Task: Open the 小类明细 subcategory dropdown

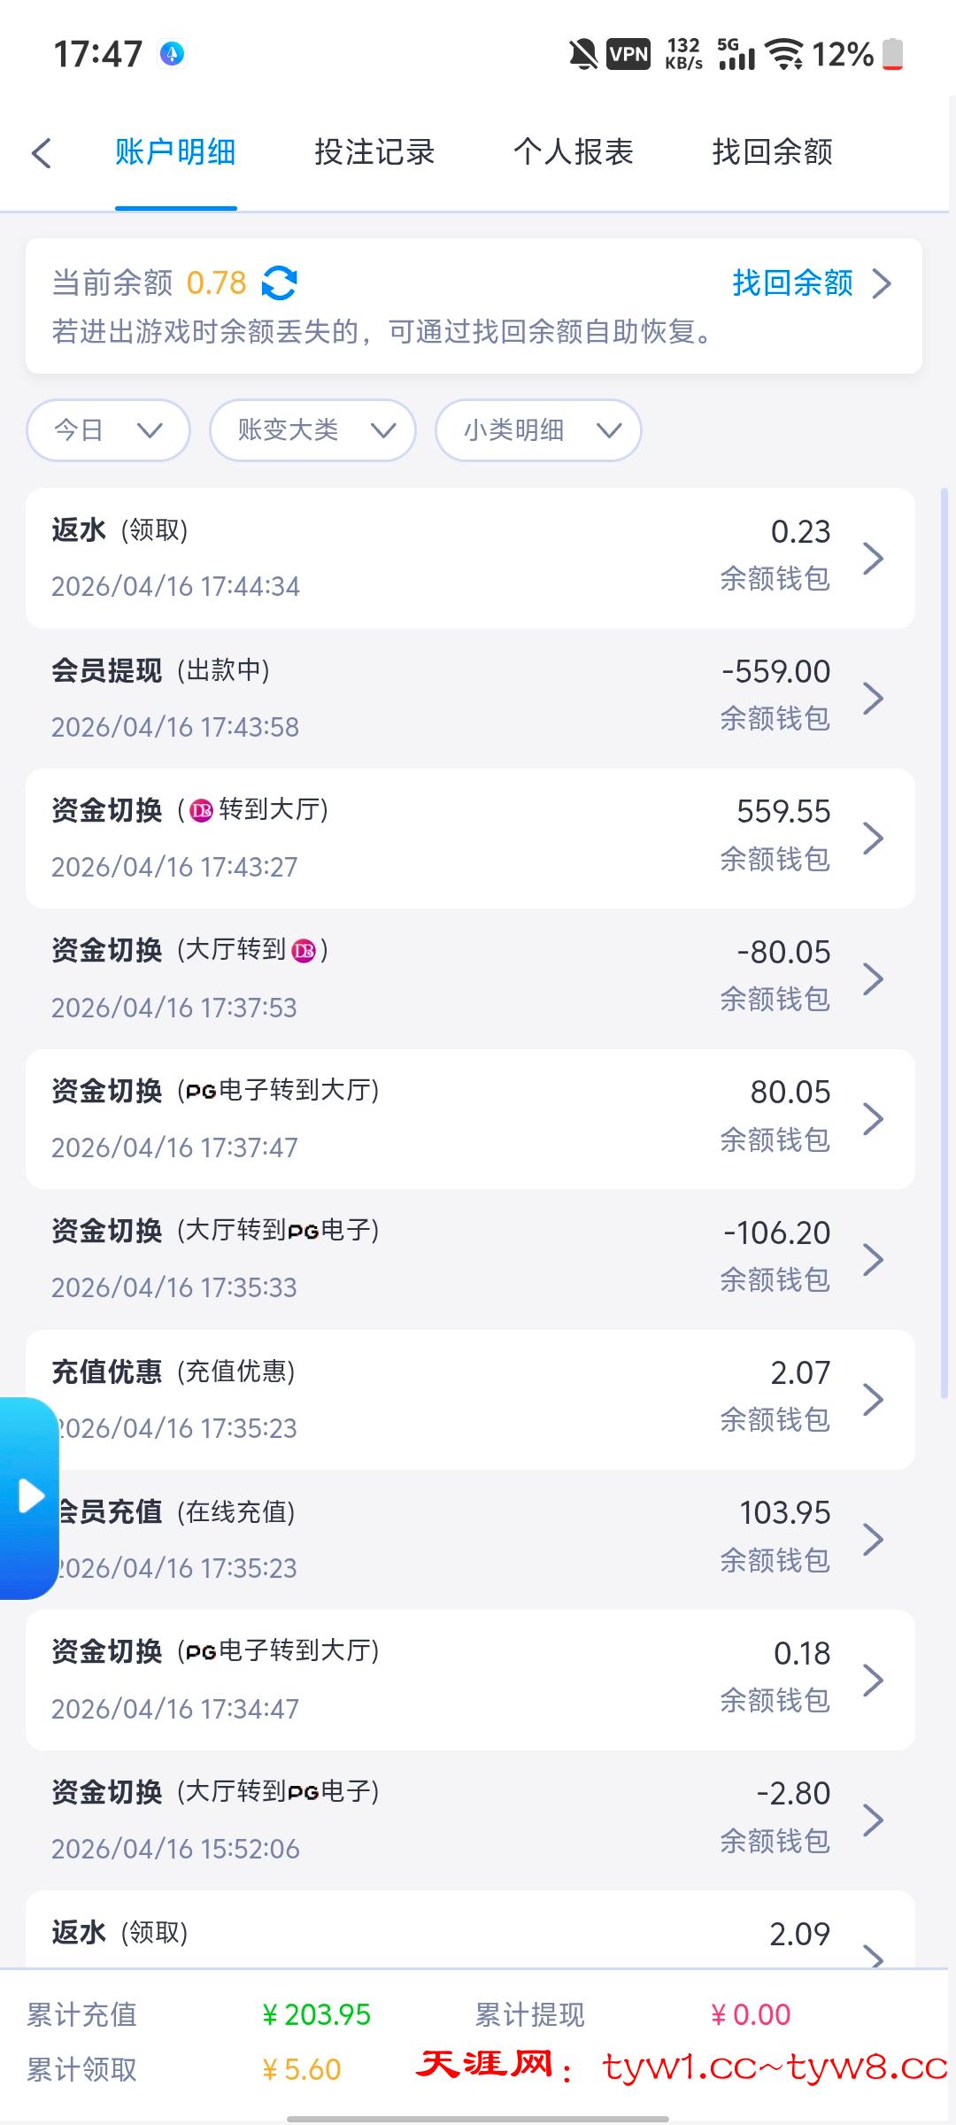Action: tap(538, 430)
